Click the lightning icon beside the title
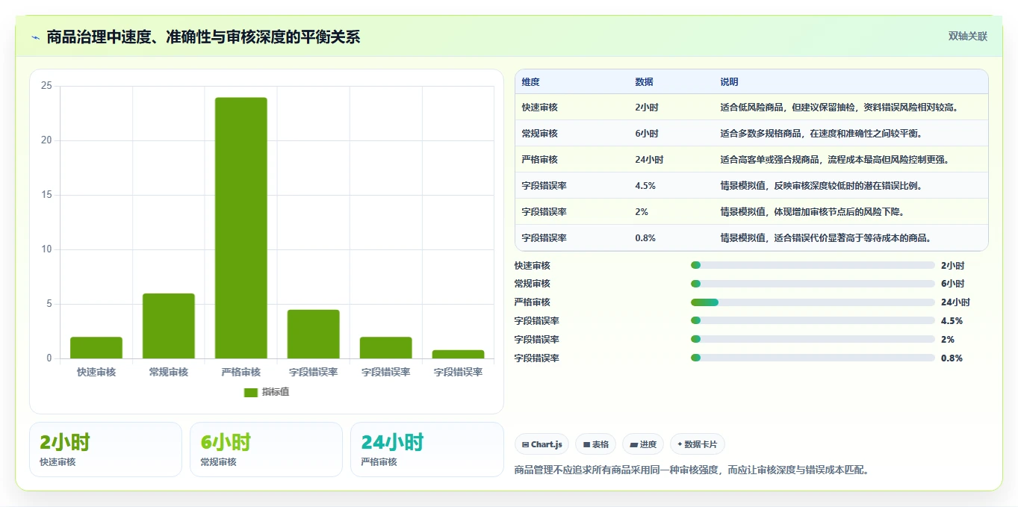Screen dimensions: 1018x507 35,37
